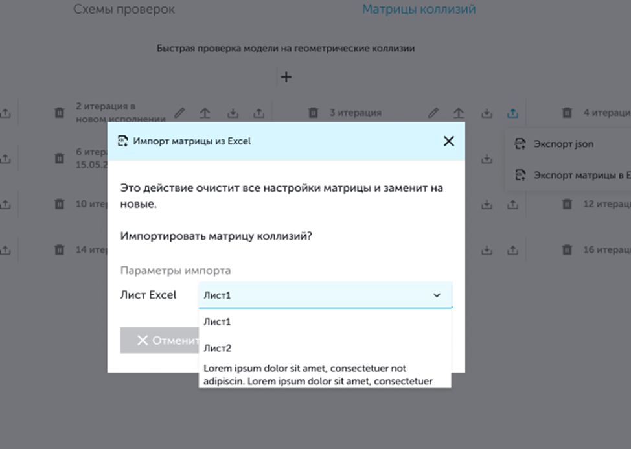Choose 'Экспорт json' from the export menu
Viewport: 631px width, 449px height.
tap(562, 144)
